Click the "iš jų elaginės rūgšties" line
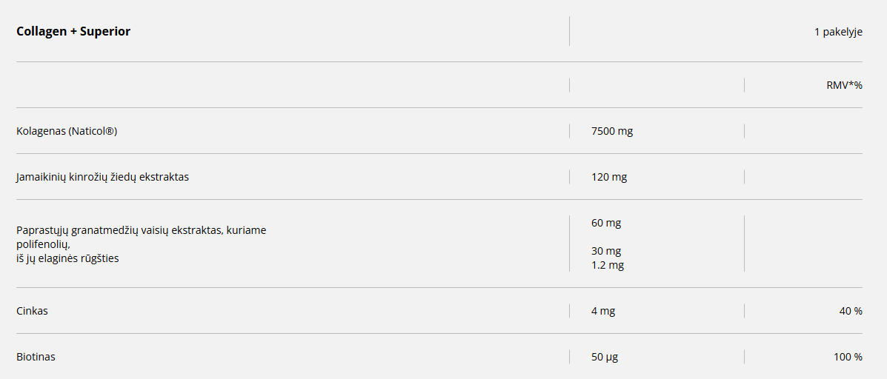This screenshot has width=887, height=379. (x=67, y=258)
